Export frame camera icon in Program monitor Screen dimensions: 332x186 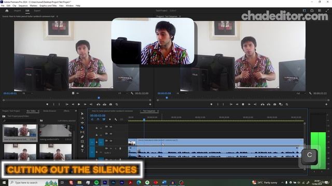point(274,104)
